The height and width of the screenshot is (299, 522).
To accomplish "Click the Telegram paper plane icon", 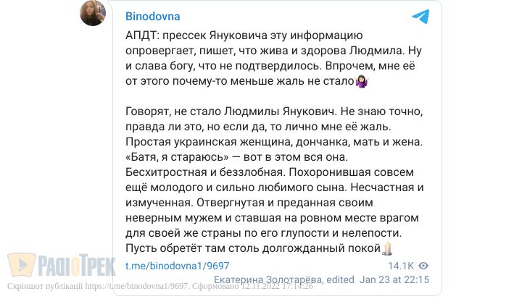I will (420, 17).
